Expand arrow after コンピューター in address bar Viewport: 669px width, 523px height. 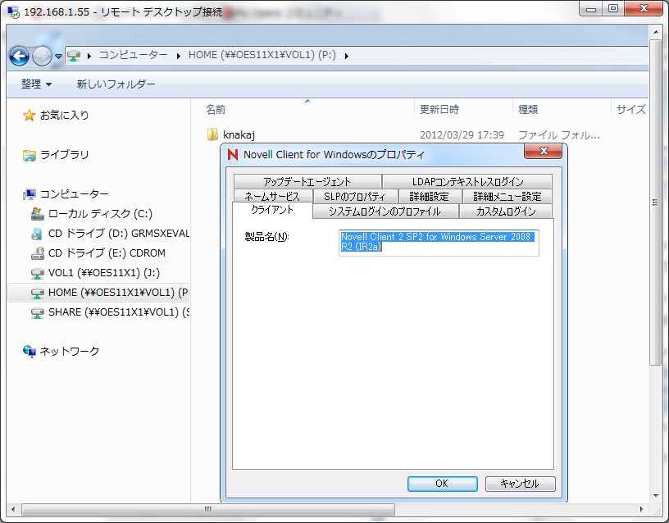pyautogui.click(x=179, y=56)
